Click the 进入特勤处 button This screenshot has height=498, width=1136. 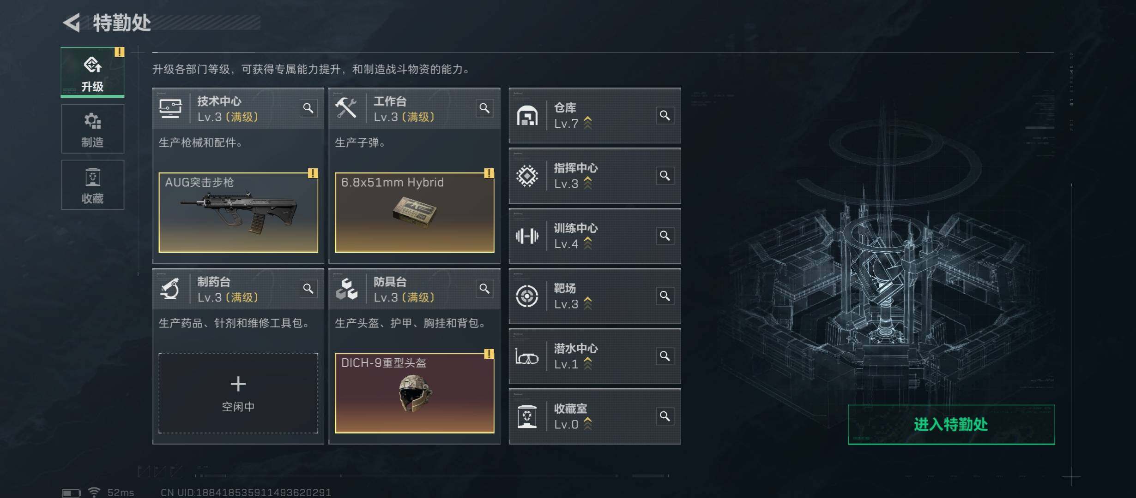951,425
